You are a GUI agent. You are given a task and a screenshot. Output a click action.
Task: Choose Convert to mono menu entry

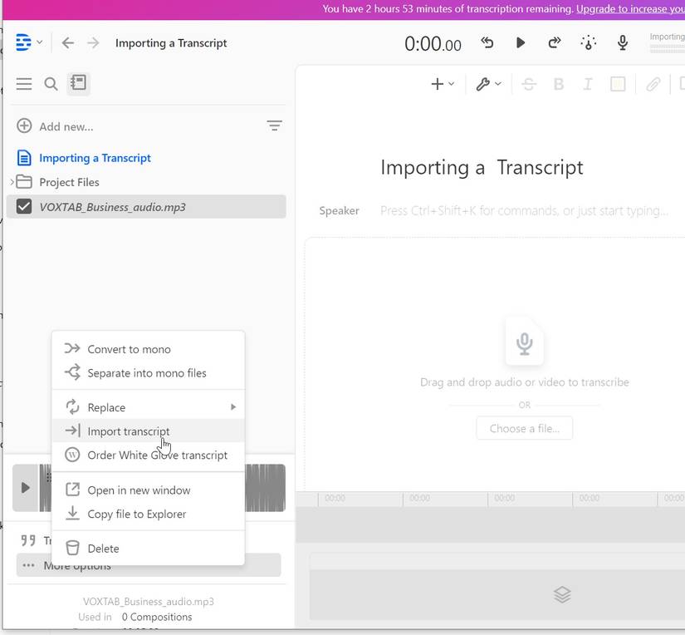[129, 349]
